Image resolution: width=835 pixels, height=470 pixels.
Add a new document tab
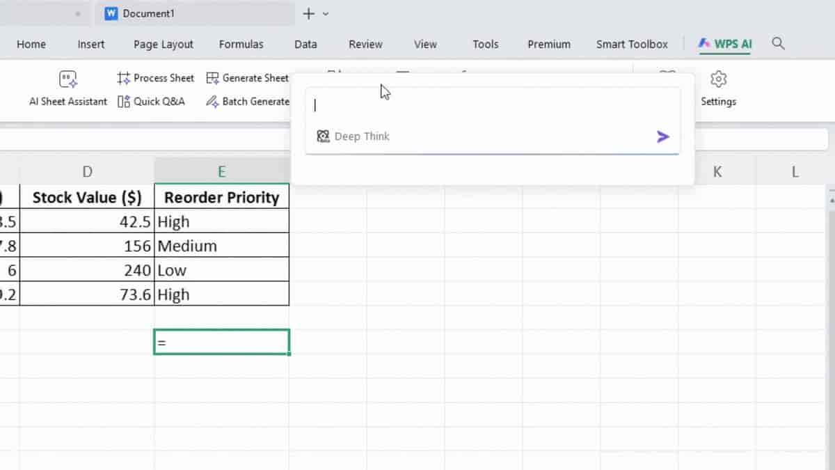click(309, 14)
